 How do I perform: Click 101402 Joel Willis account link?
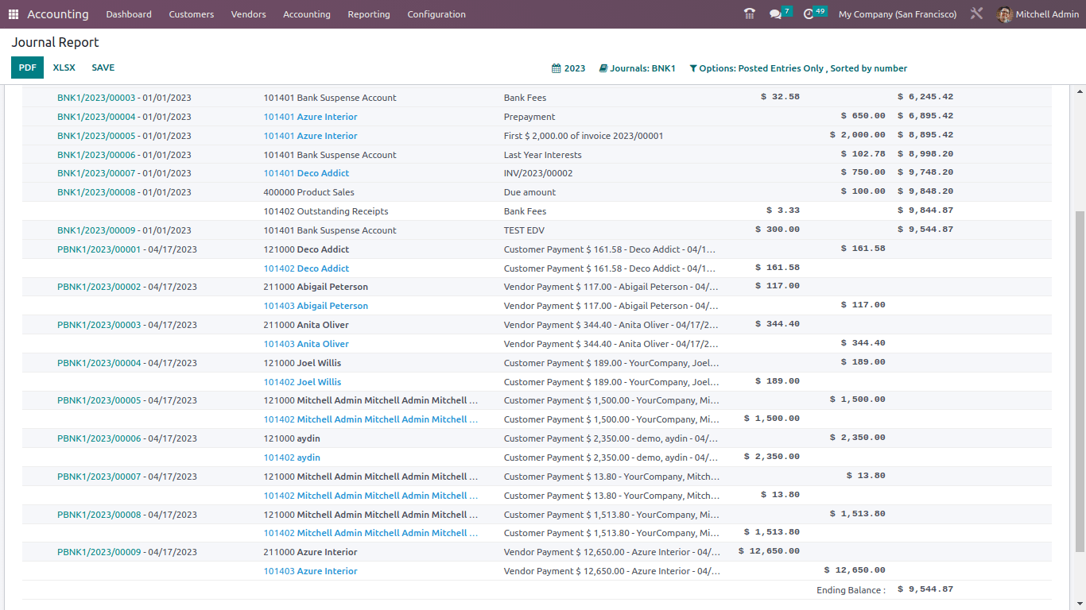pos(303,382)
